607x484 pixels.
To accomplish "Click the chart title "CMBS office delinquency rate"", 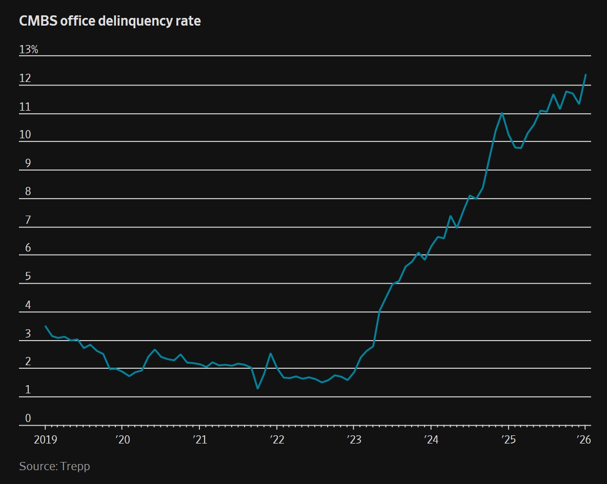I will [110, 21].
